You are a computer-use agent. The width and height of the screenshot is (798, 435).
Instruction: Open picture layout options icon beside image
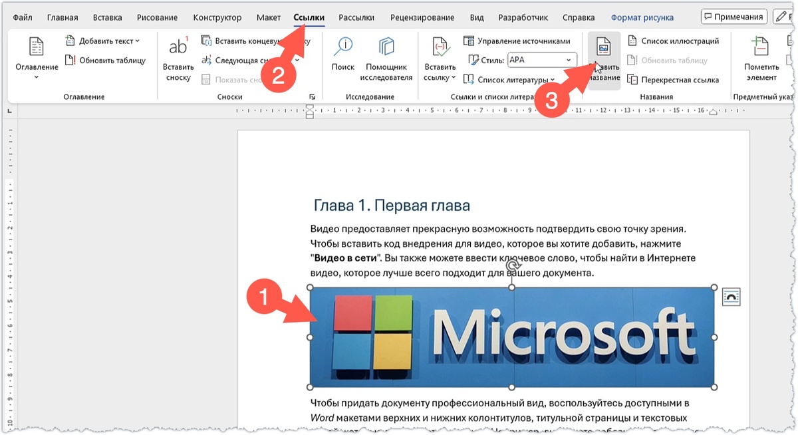[731, 297]
